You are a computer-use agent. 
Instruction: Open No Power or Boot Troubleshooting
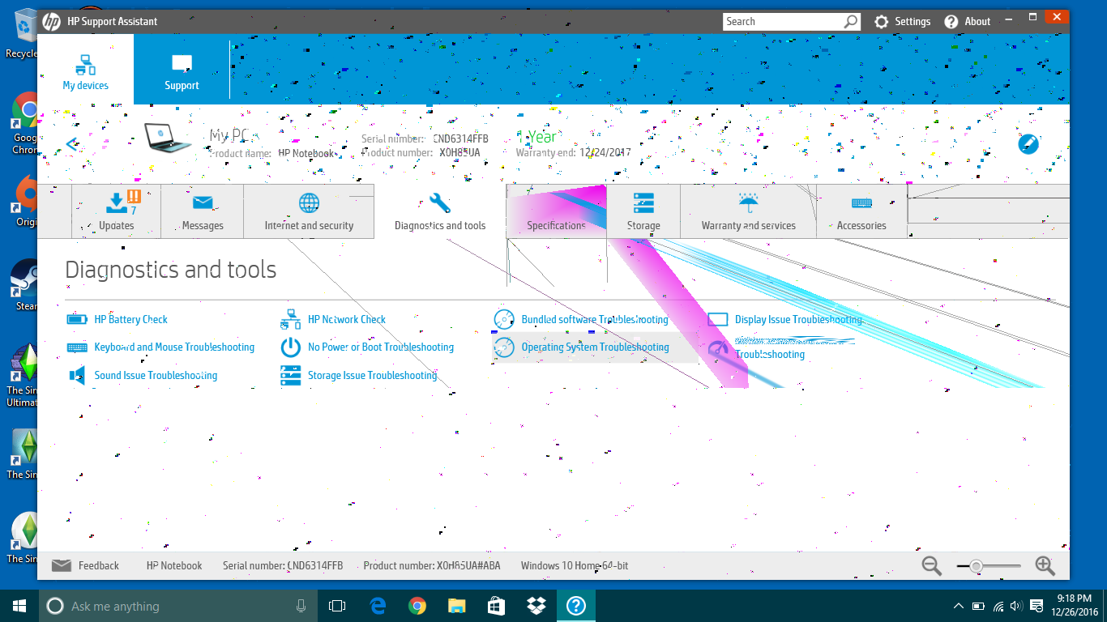pyautogui.click(x=381, y=347)
